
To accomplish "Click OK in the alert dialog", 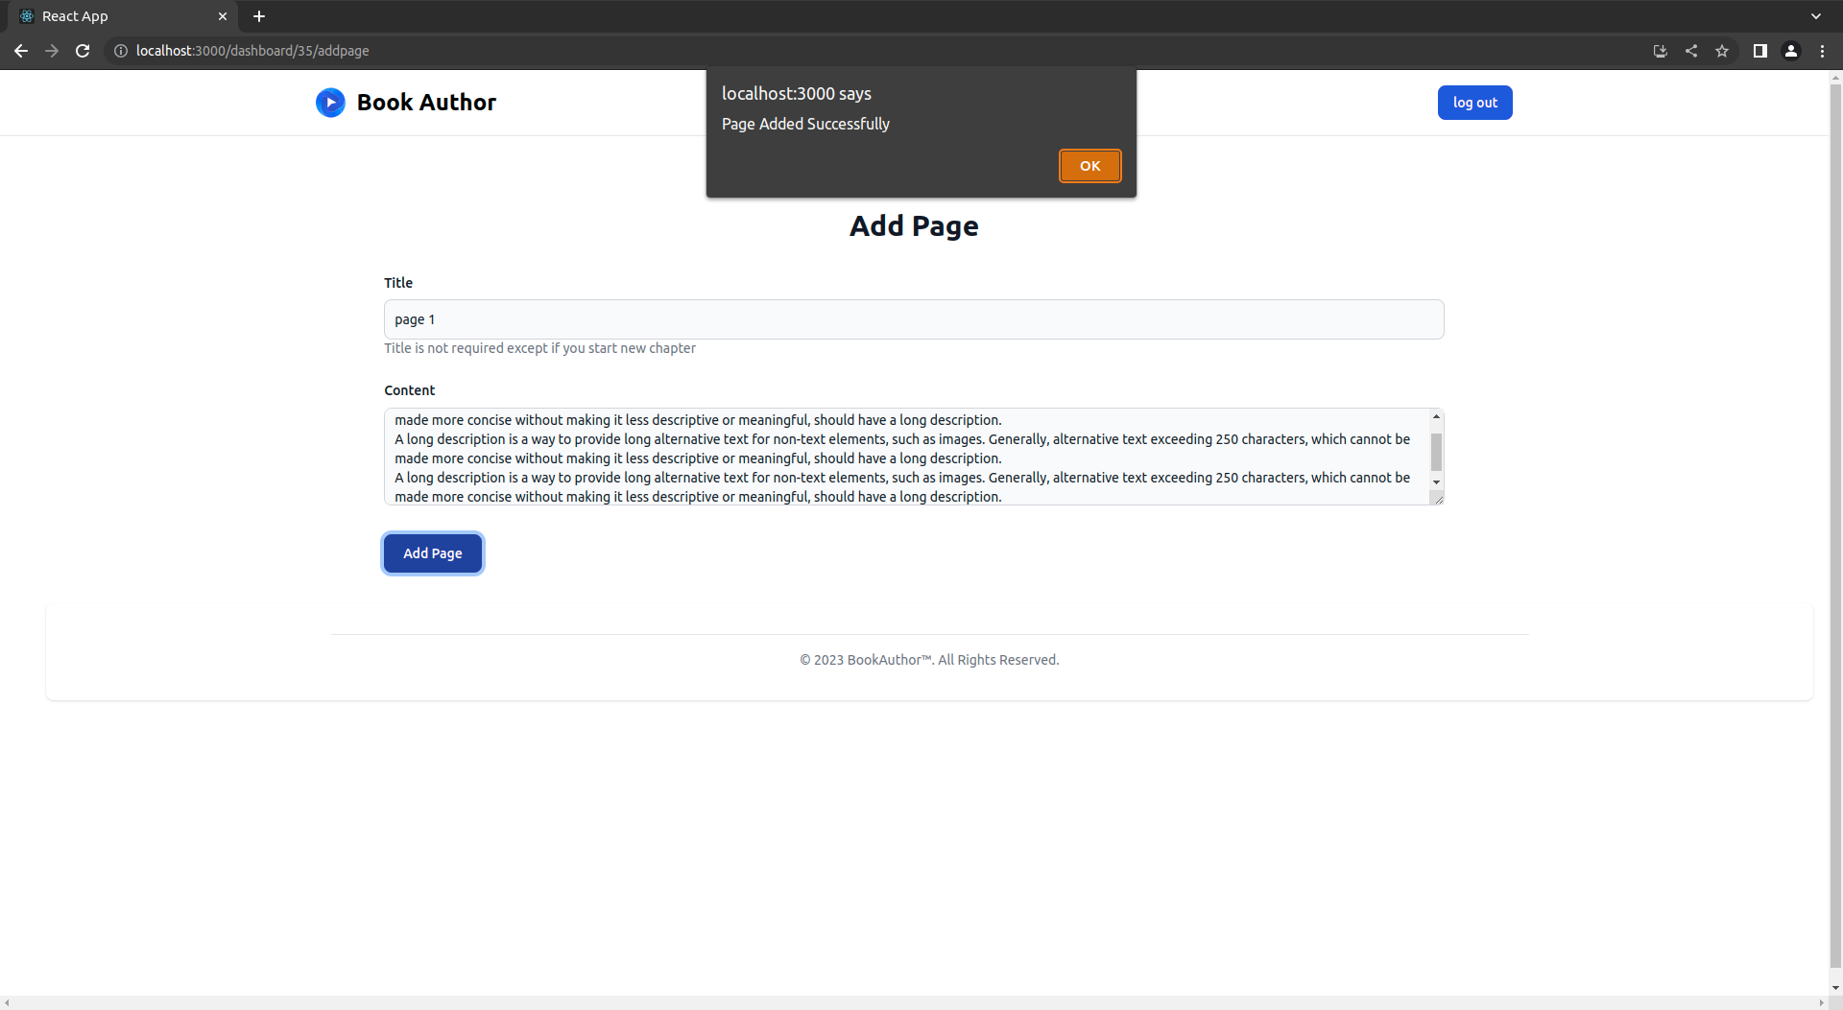I will [1089, 166].
